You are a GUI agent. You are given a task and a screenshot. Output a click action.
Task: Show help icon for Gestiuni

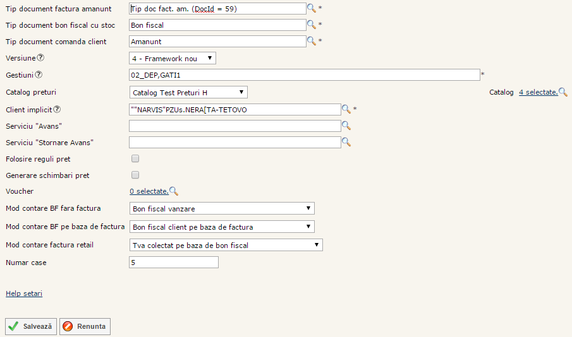(39, 75)
